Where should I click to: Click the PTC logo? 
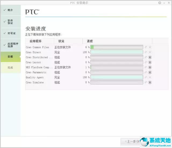tap(32, 12)
